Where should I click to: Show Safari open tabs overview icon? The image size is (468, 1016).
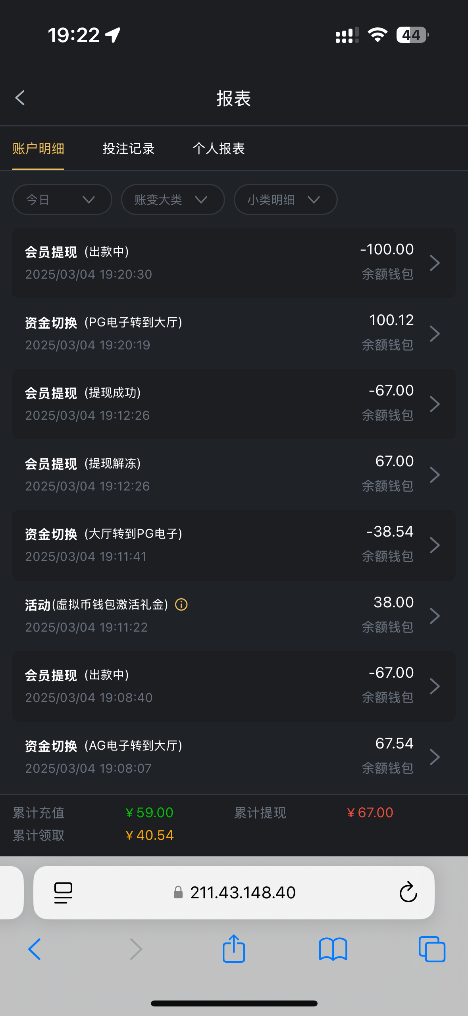click(432, 949)
